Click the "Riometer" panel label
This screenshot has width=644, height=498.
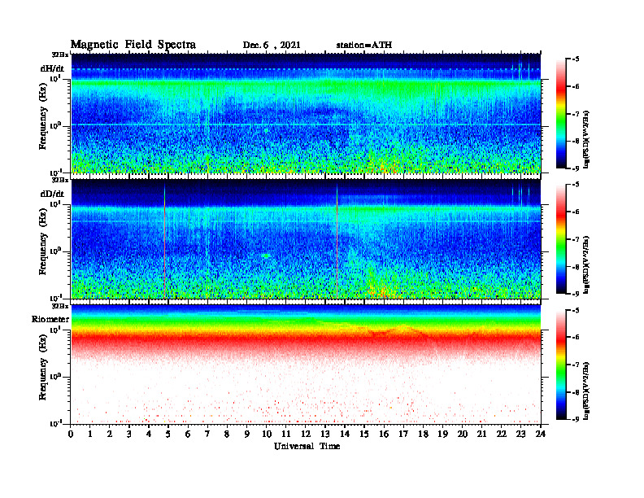[50, 319]
